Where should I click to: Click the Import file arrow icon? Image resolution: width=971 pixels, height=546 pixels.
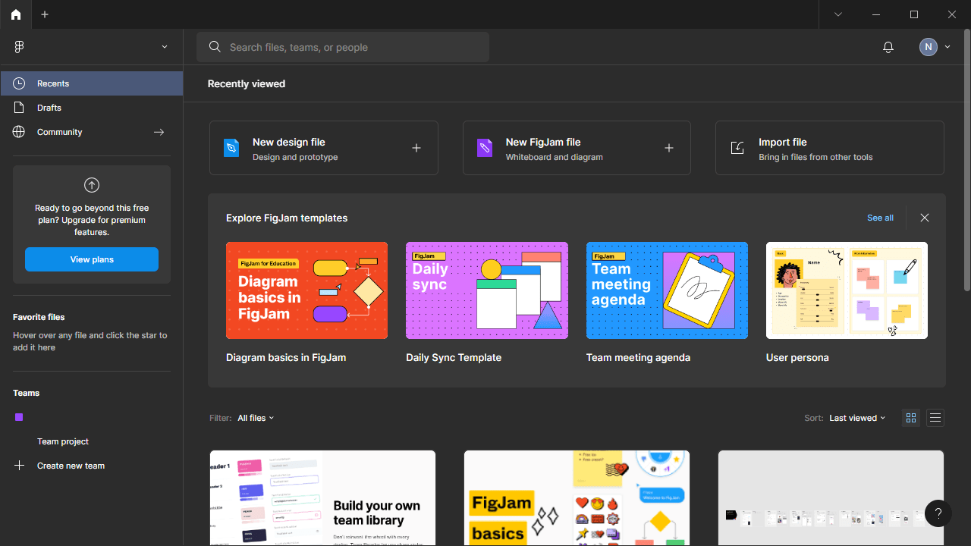point(737,148)
